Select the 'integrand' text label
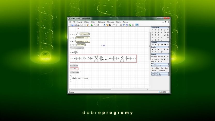215x121 pixels. click(85, 34)
